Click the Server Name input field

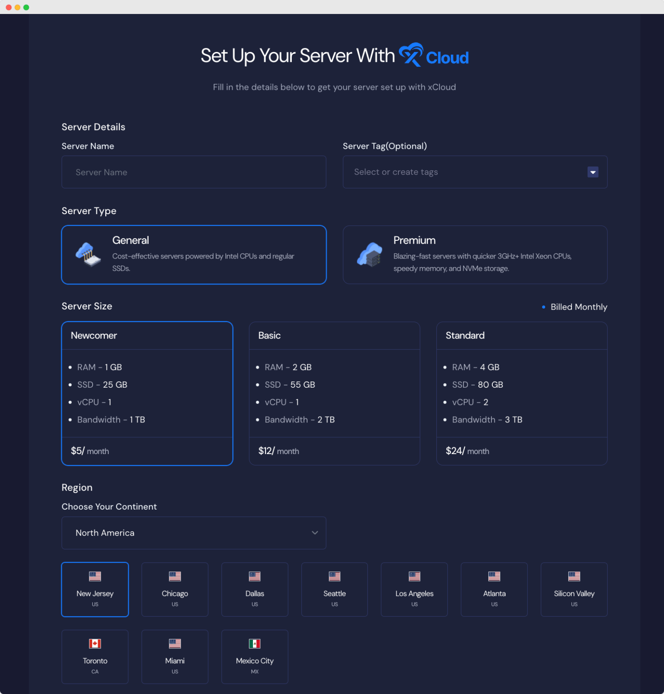[193, 172]
